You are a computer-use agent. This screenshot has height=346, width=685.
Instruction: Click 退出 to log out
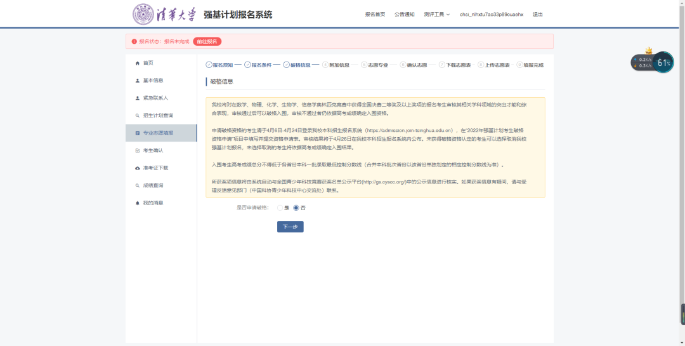pyautogui.click(x=538, y=15)
